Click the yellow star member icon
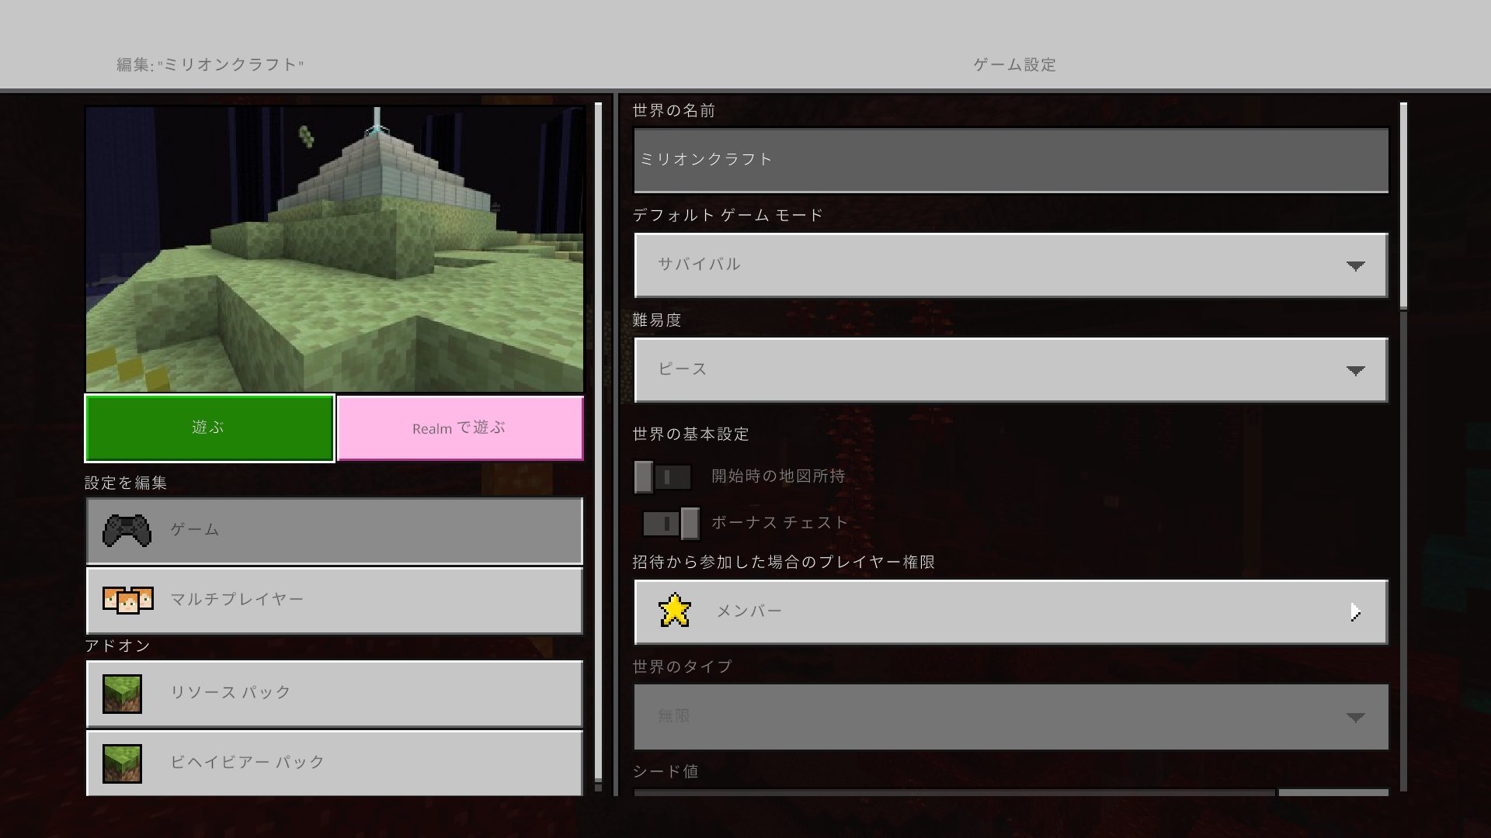Screen dimensions: 1491x838 point(674,611)
